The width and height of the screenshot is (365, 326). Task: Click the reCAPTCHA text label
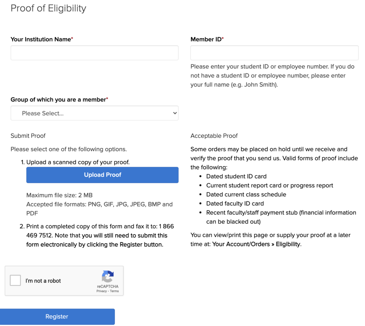pos(108,286)
